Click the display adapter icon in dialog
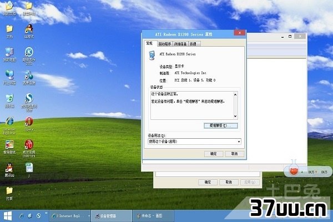The image size is (333, 222). (x=152, y=56)
